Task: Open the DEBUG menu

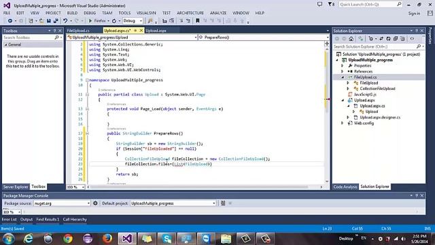Action: point(90,13)
